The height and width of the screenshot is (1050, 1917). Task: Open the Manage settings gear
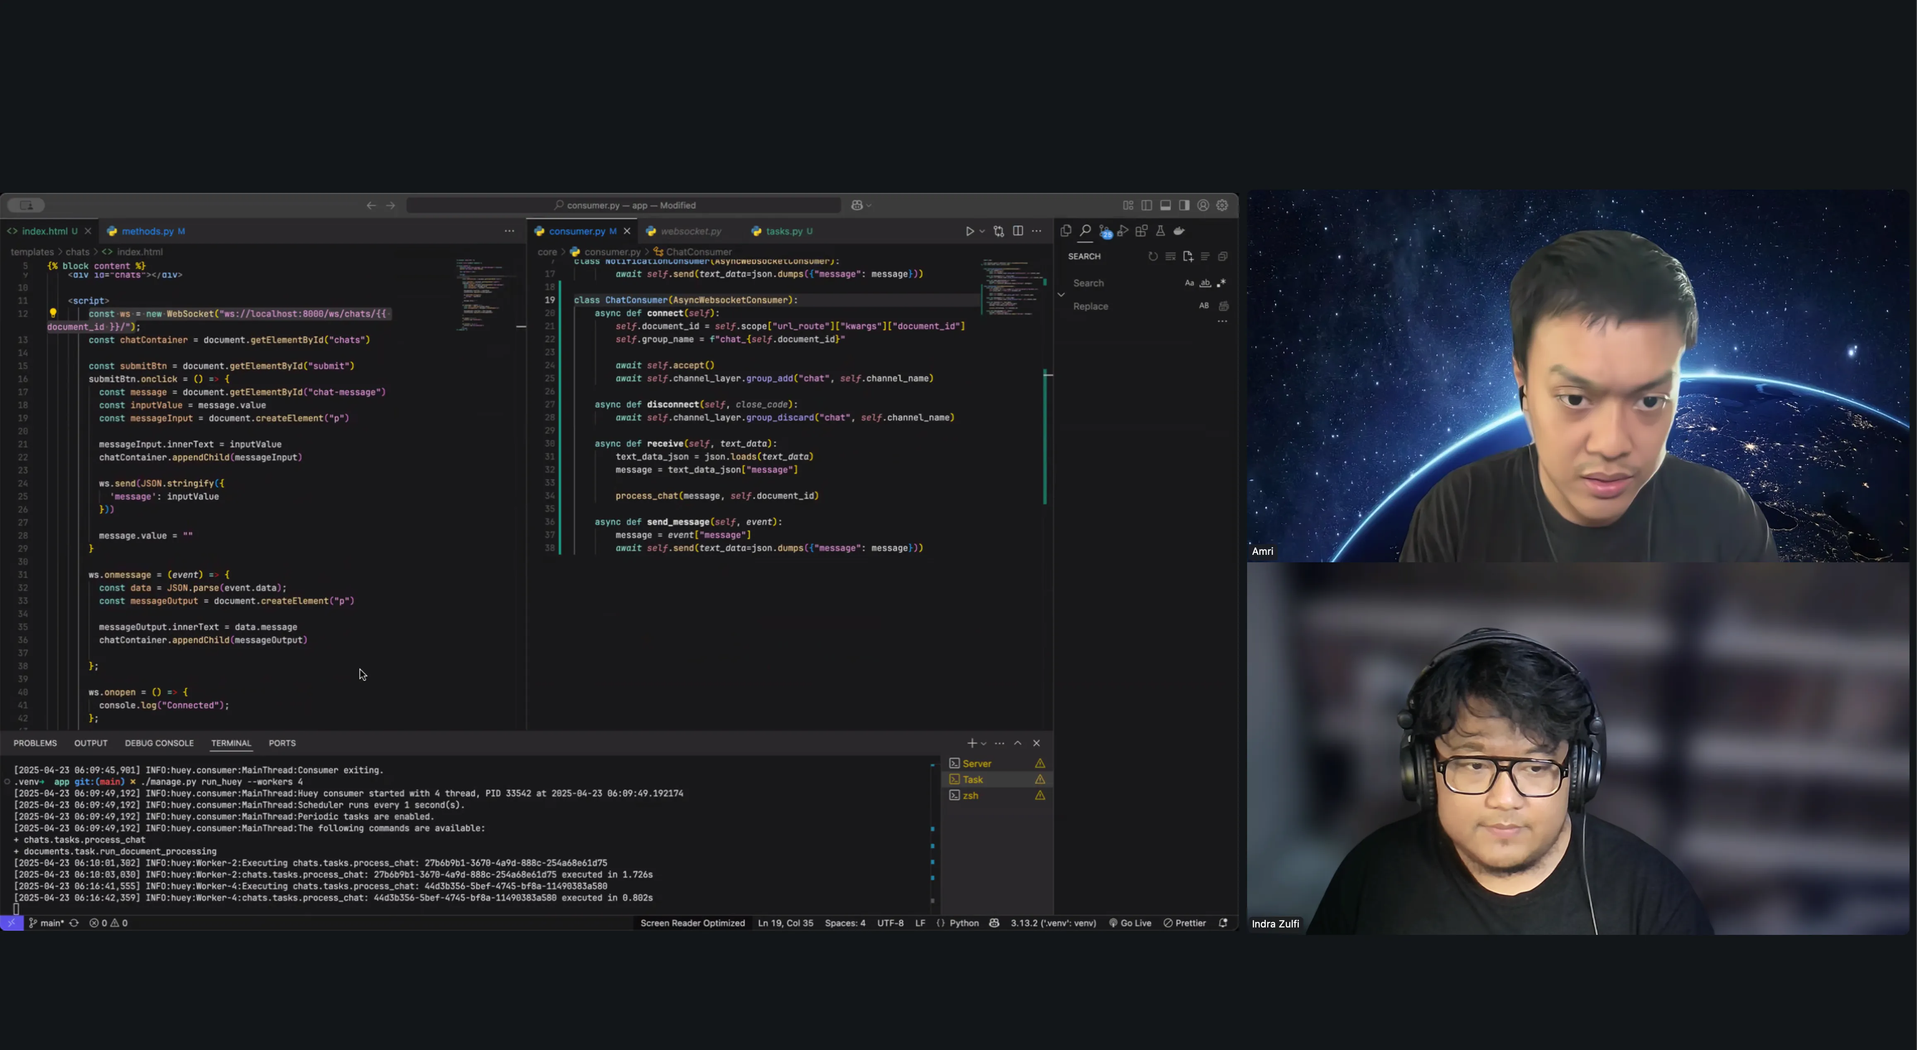[1222, 205]
